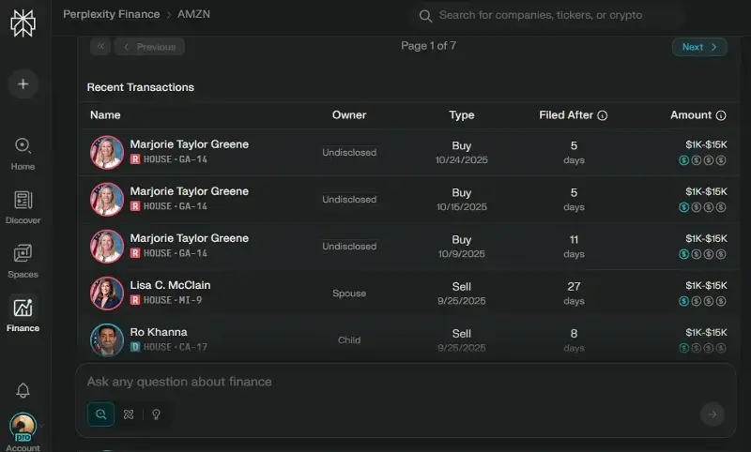The width and height of the screenshot is (751, 452).
Task: Open notifications bell icon
Action: click(23, 391)
